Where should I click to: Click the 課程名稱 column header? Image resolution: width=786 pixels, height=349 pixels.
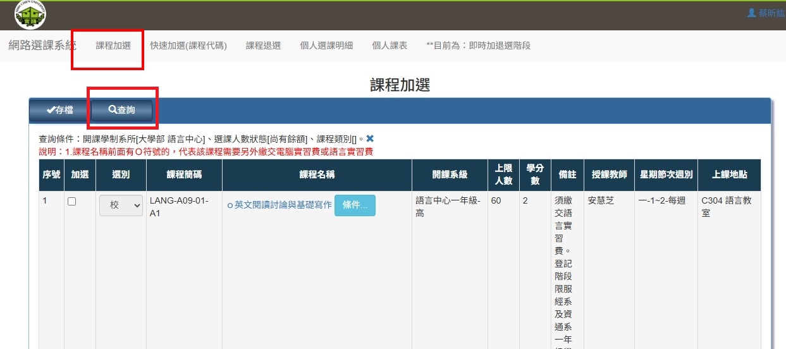[317, 175]
